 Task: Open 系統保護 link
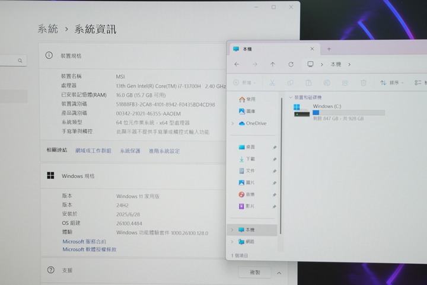click(x=130, y=150)
